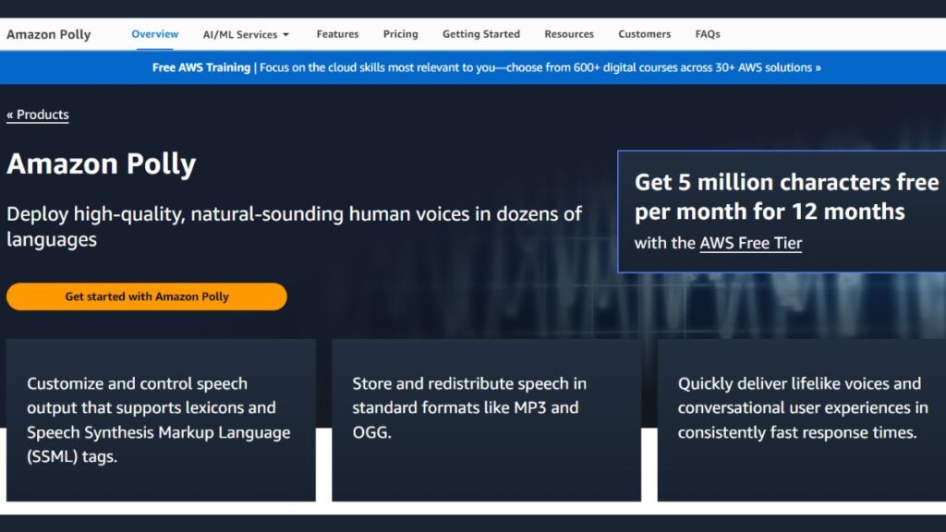The height and width of the screenshot is (532, 946).
Task: Click the Amazon Polly title in navigation bar
Action: pyautogui.click(x=49, y=34)
